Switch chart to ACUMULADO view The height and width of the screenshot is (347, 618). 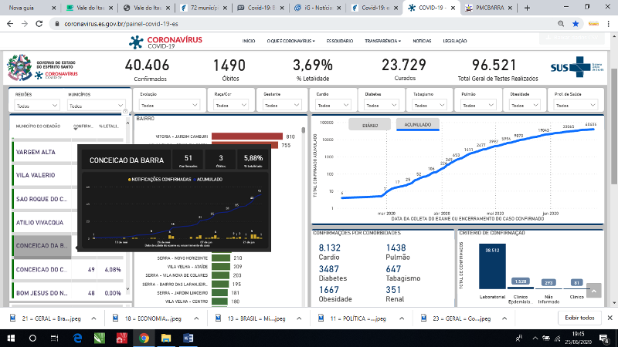coord(418,124)
